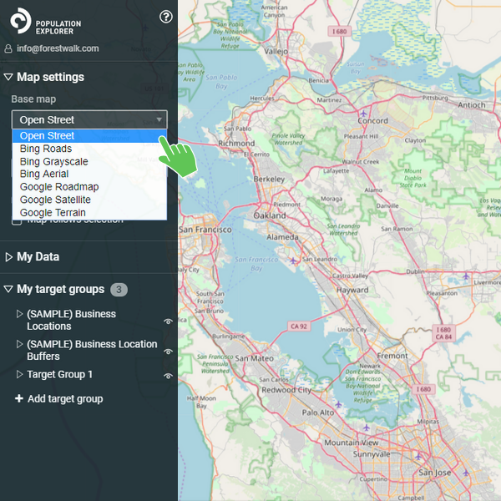501x501 pixels.
Task: Click the Antioch map label
Action: coord(472,105)
